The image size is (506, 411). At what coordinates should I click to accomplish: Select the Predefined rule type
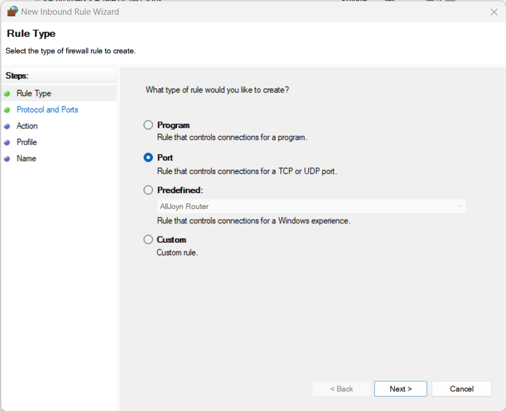coord(148,190)
